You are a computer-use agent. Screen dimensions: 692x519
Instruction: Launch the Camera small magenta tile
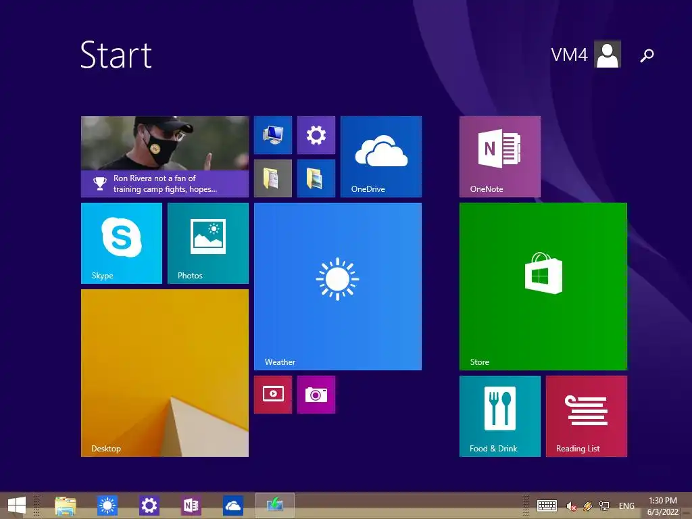[x=316, y=395]
